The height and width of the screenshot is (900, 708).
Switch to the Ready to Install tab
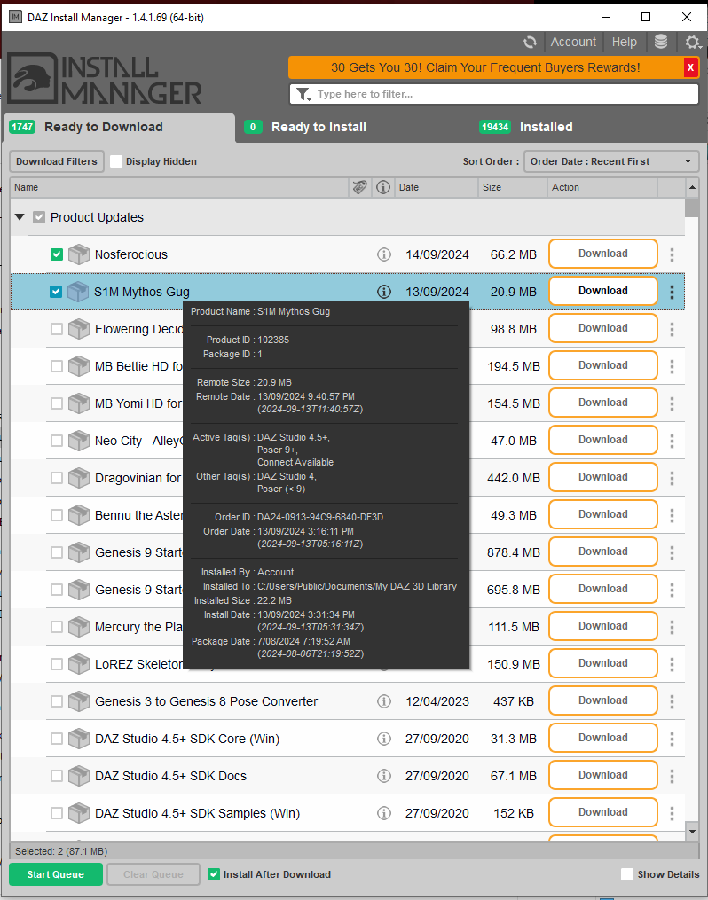(319, 127)
